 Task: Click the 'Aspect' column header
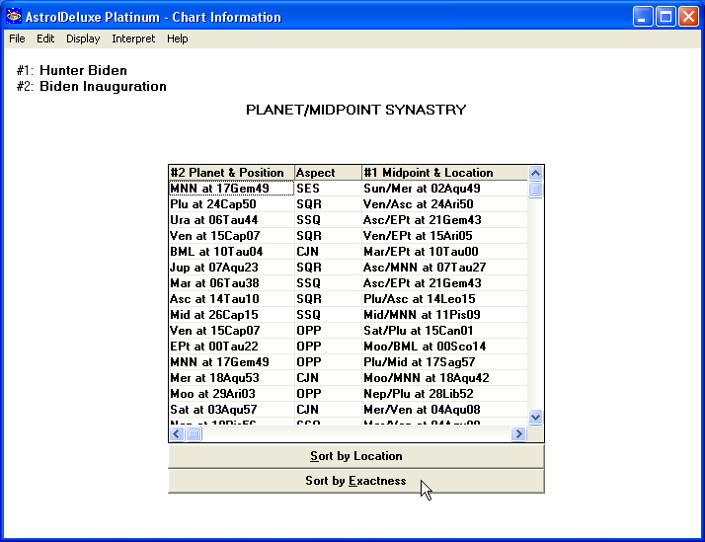tap(328, 173)
